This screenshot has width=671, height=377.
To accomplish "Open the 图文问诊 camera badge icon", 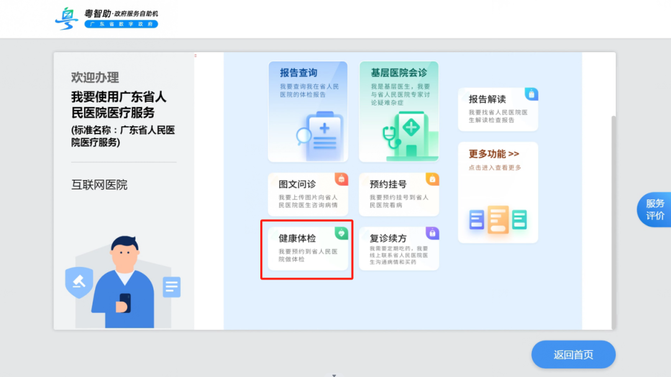I will point(340,179).
